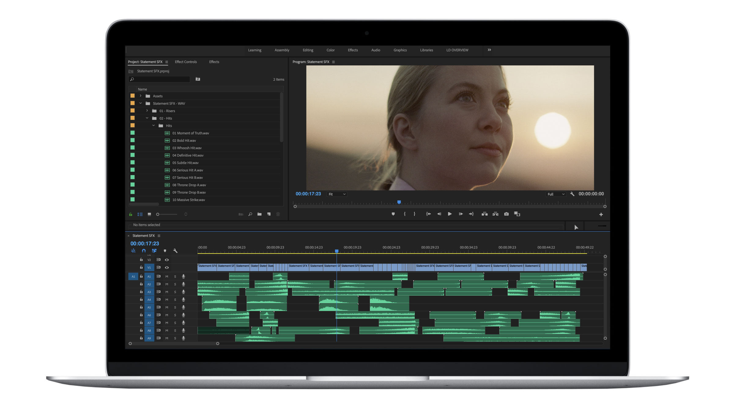The image size is (734, 405).
Task: Click the New Bin folder icon
Action: (259, 214)
